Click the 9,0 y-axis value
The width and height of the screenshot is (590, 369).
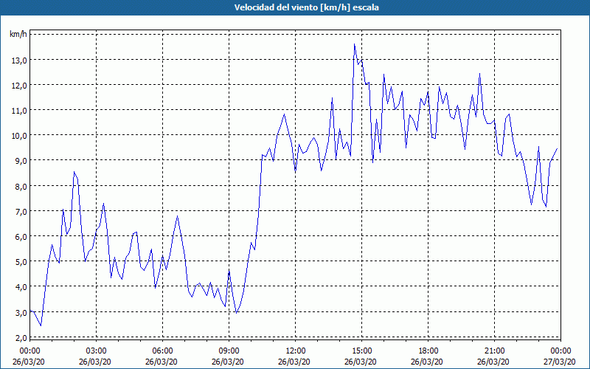coord(21,161)
